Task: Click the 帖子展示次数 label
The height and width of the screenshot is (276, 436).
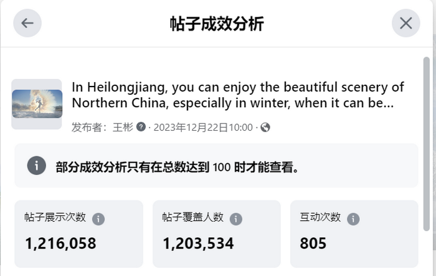Action: pyautogui.click(x=55, y=217)
